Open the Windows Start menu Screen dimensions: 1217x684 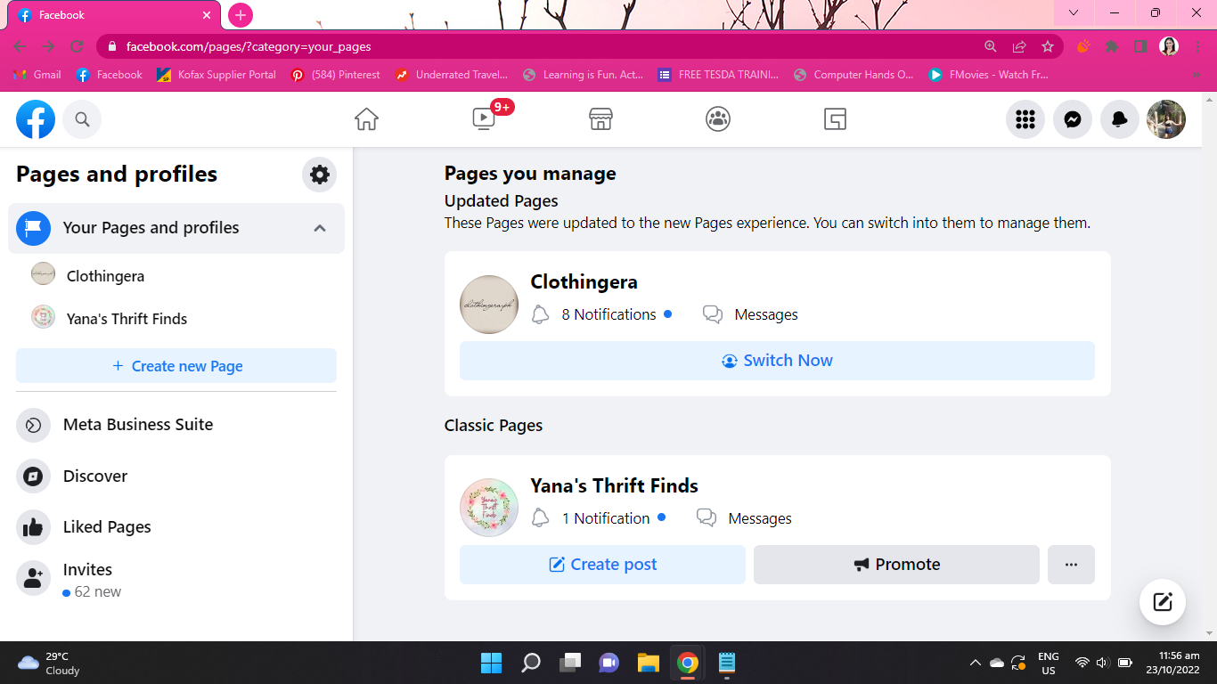coord(491,663)
